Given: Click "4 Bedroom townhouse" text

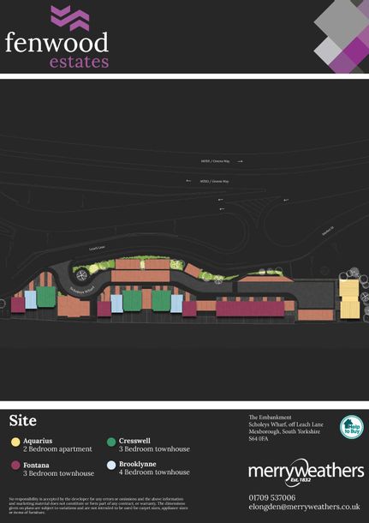Looking at the screenshot, I should pos(154,472).
